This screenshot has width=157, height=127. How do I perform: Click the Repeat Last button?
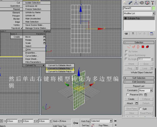139,86
